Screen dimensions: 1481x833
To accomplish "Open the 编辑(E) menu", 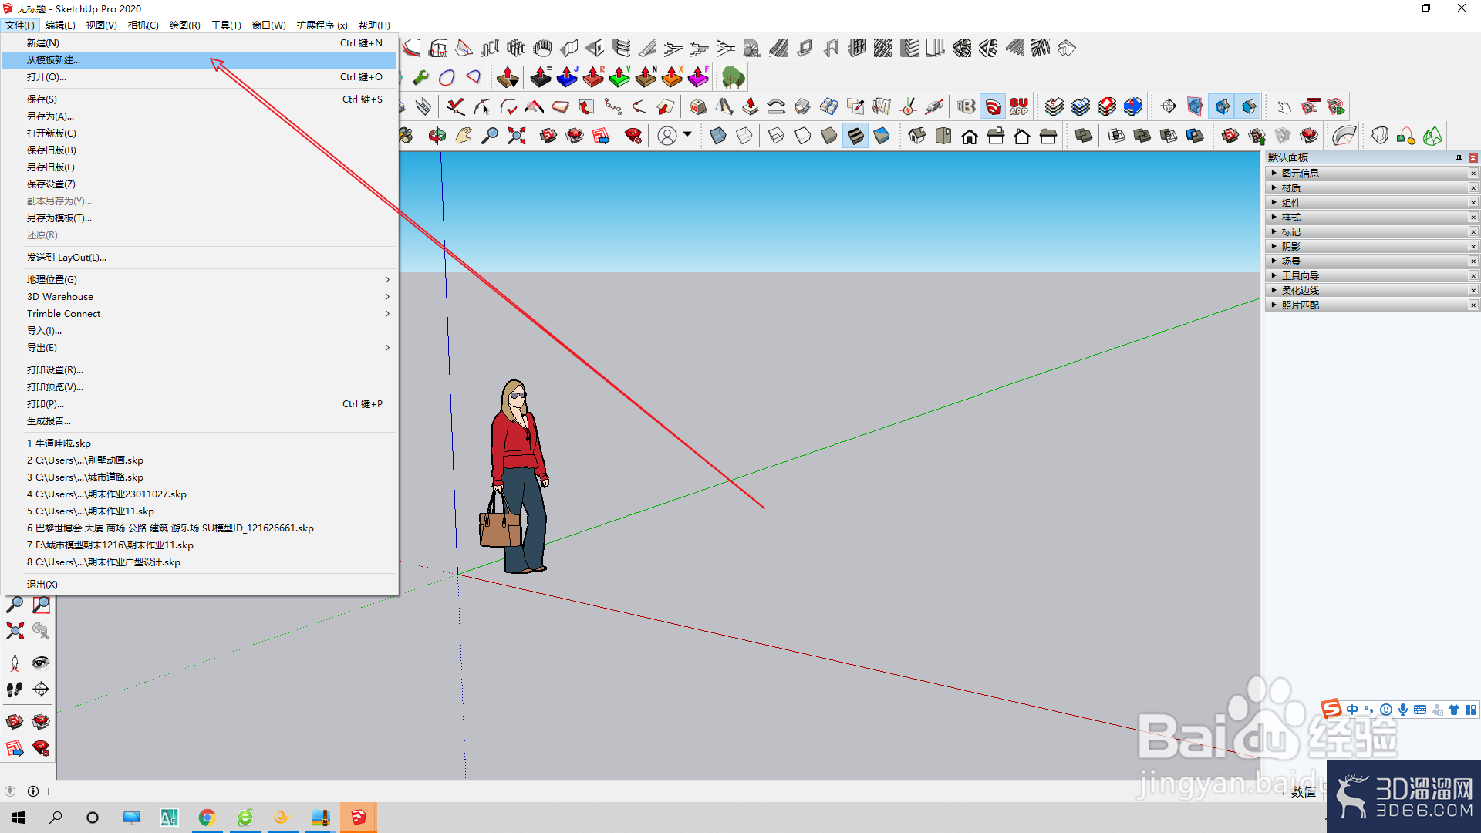I will 60,25.
